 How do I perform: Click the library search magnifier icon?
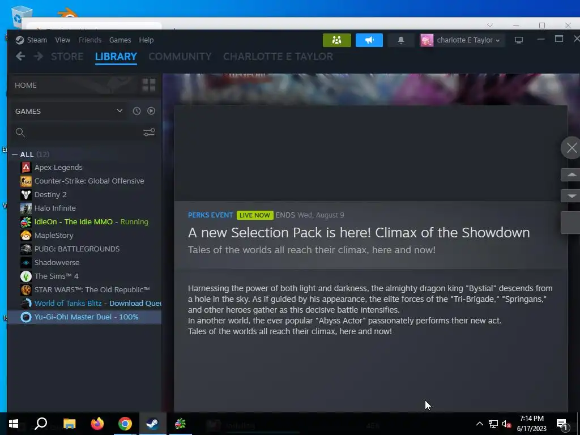(20, 133)
